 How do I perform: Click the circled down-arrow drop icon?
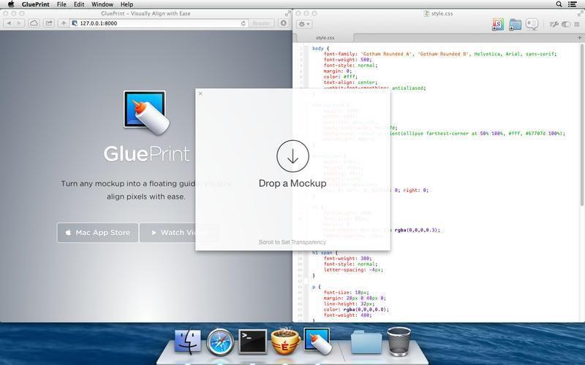[x=293, y=156]
